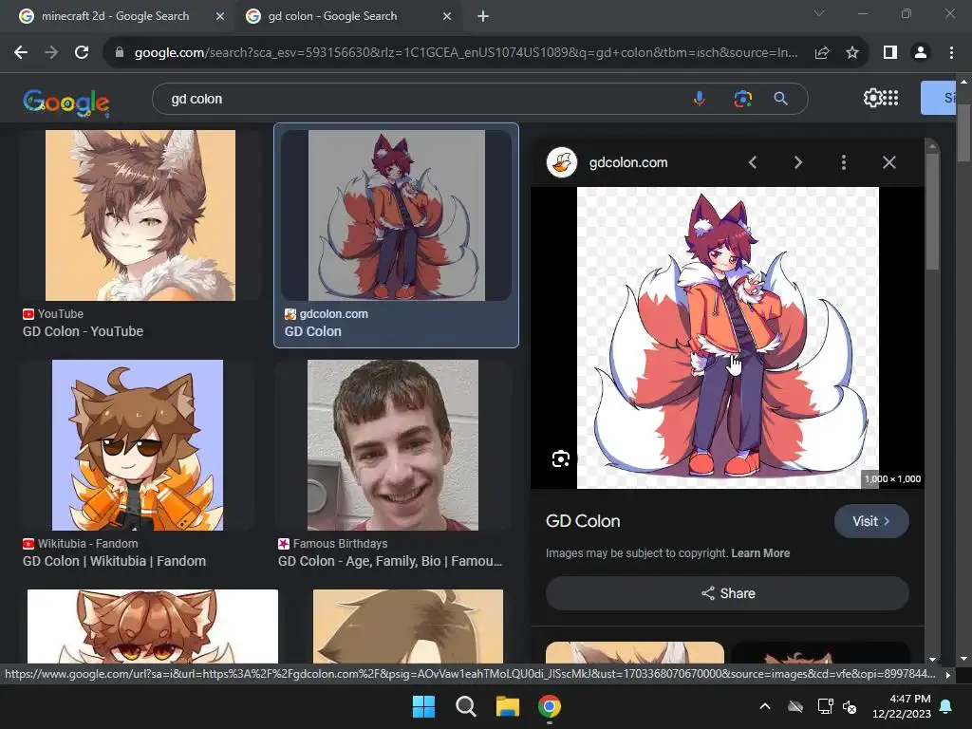This screenshot has width=972, height=729.
Task: Select the YouTube fox-ear portrait thumbnail
Action: click(140, 215)
